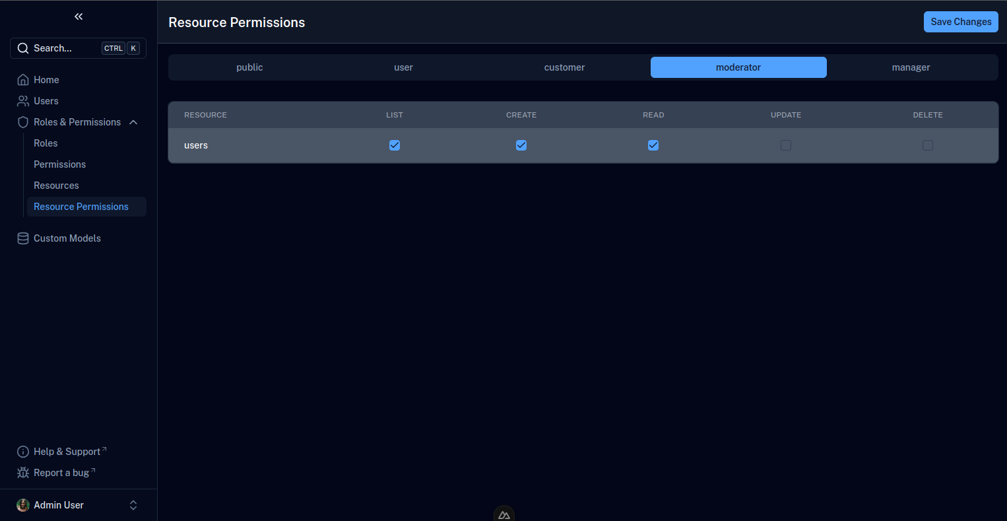Open Custom Models via the database icon
Viewport: 1007px width, 521px height.
[x=23, y=238]
